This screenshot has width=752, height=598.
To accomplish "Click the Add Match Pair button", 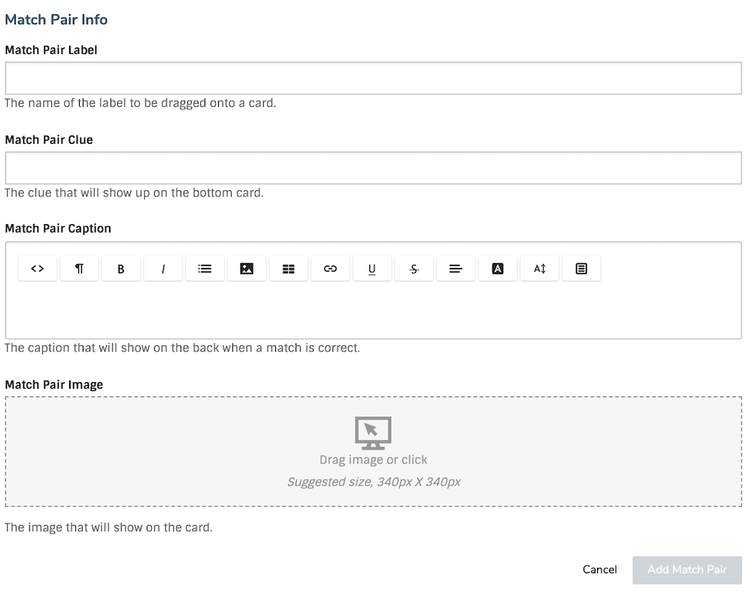I will tap(687, 569).
